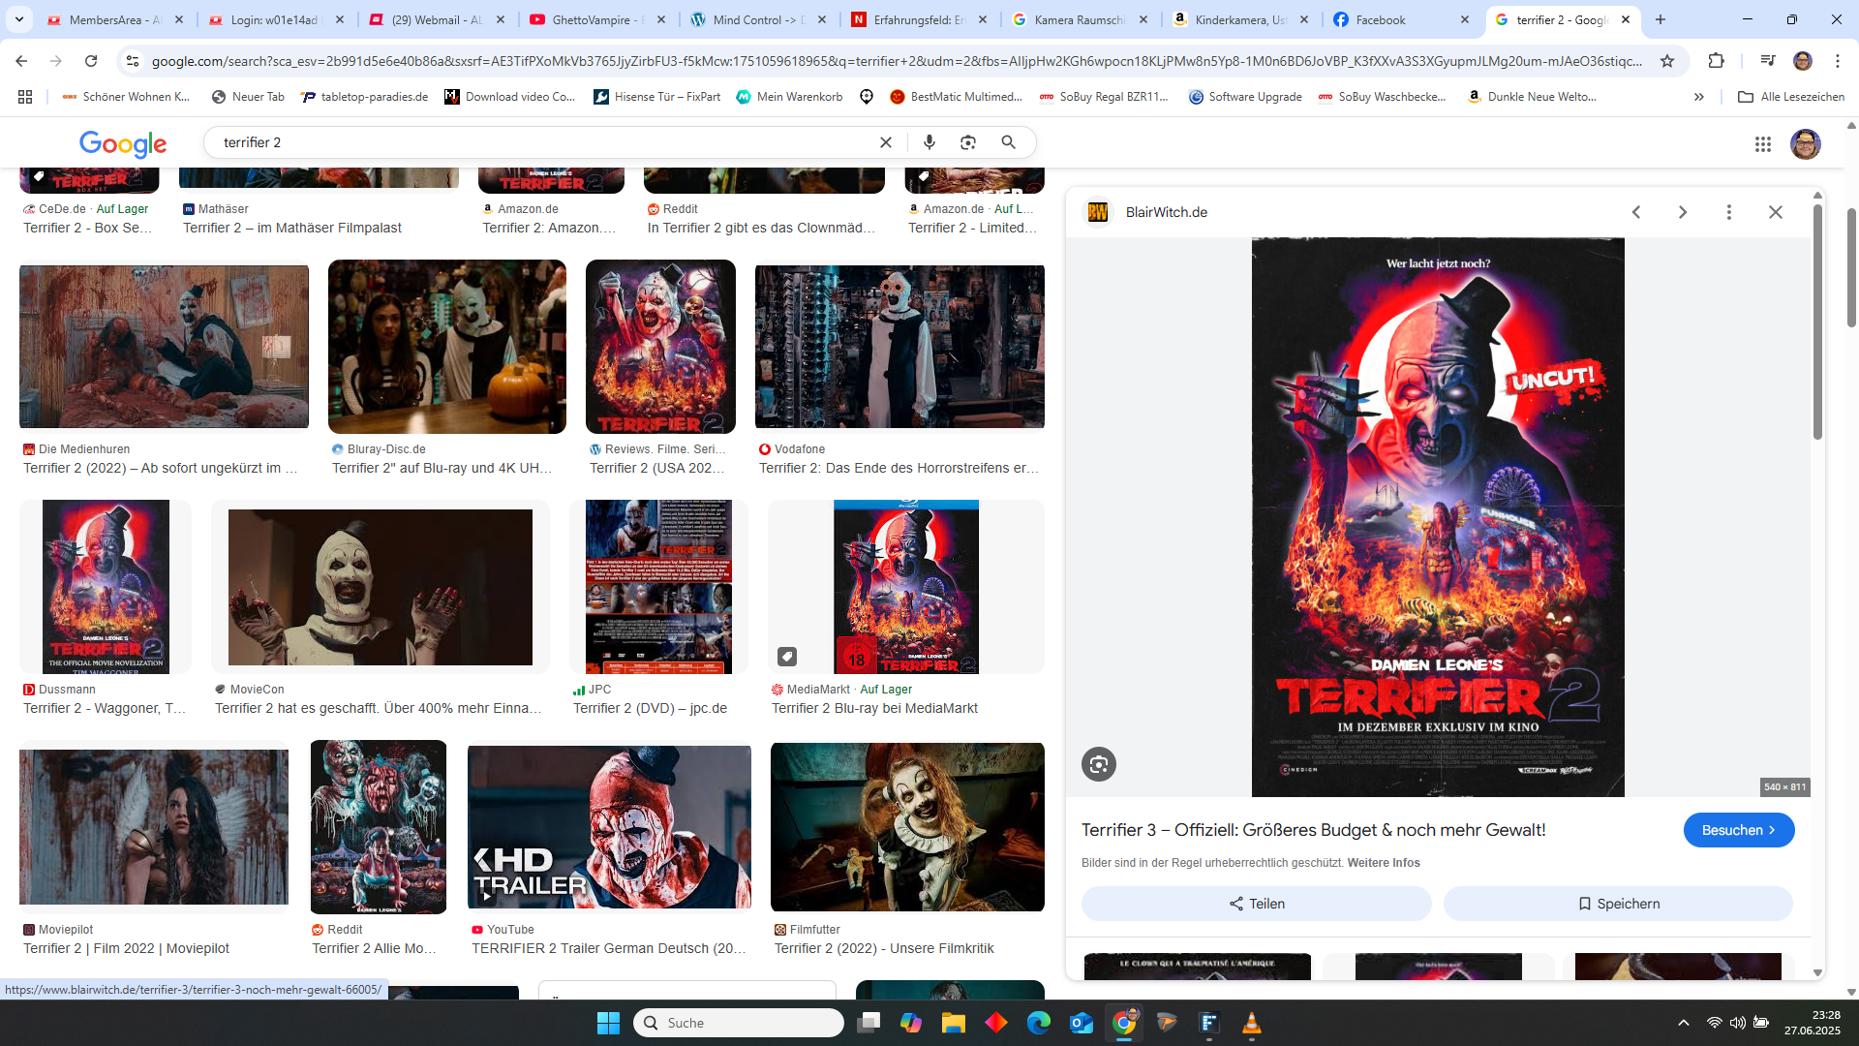Open Terrifier 3 Offiziell article title link
The width and height of the screenshot is (1859, 1046).
point(1313,830)
